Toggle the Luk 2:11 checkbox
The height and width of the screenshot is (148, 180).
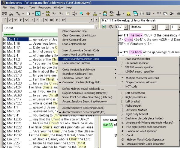(4, 139)
